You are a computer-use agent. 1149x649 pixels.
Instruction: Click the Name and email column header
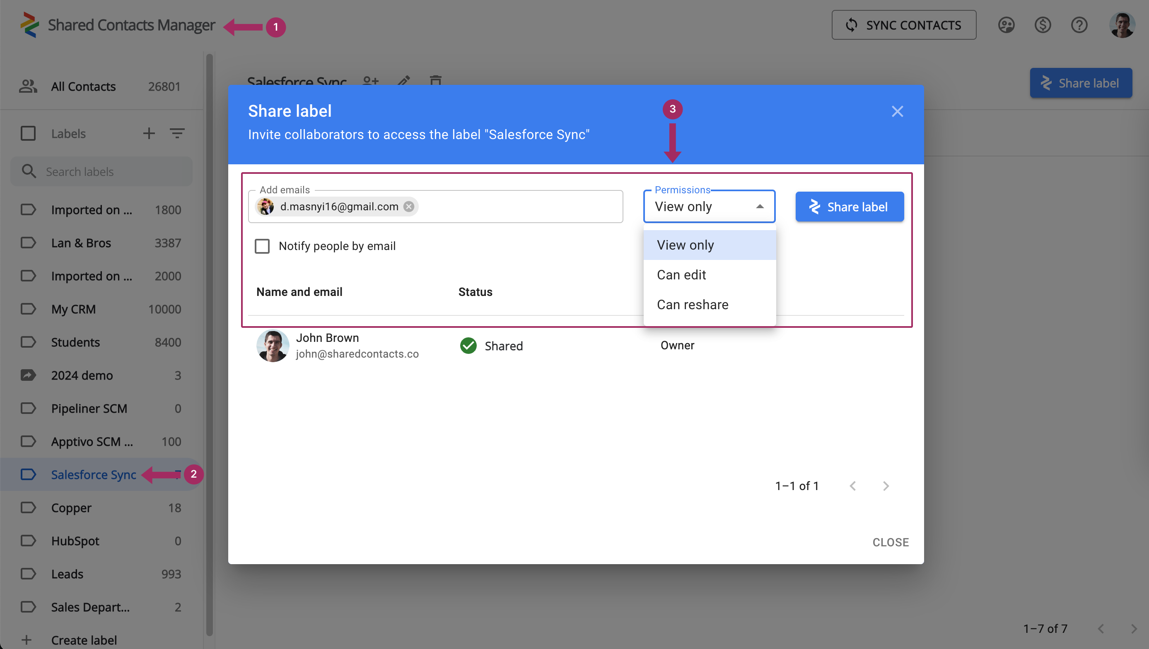pos(299,291)
